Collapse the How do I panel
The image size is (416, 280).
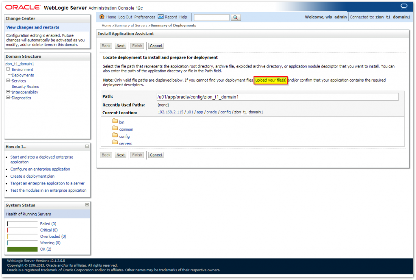click(x=87, y=146)
